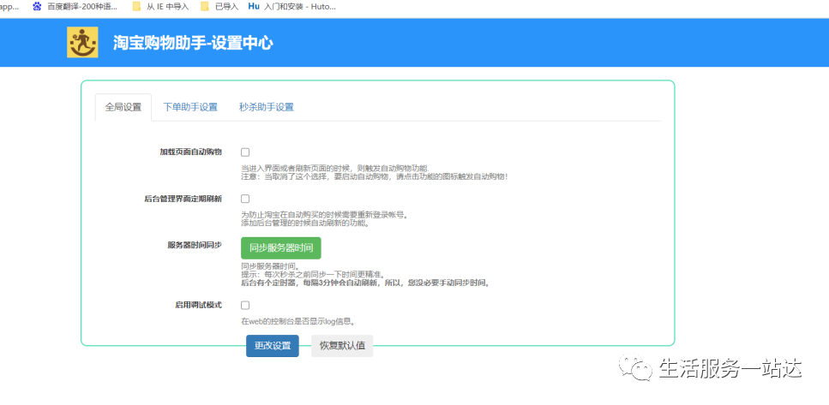Open the 从 IE 中导入 bookmark folder
The image size is (829, 405).
(x=160, y=7)
